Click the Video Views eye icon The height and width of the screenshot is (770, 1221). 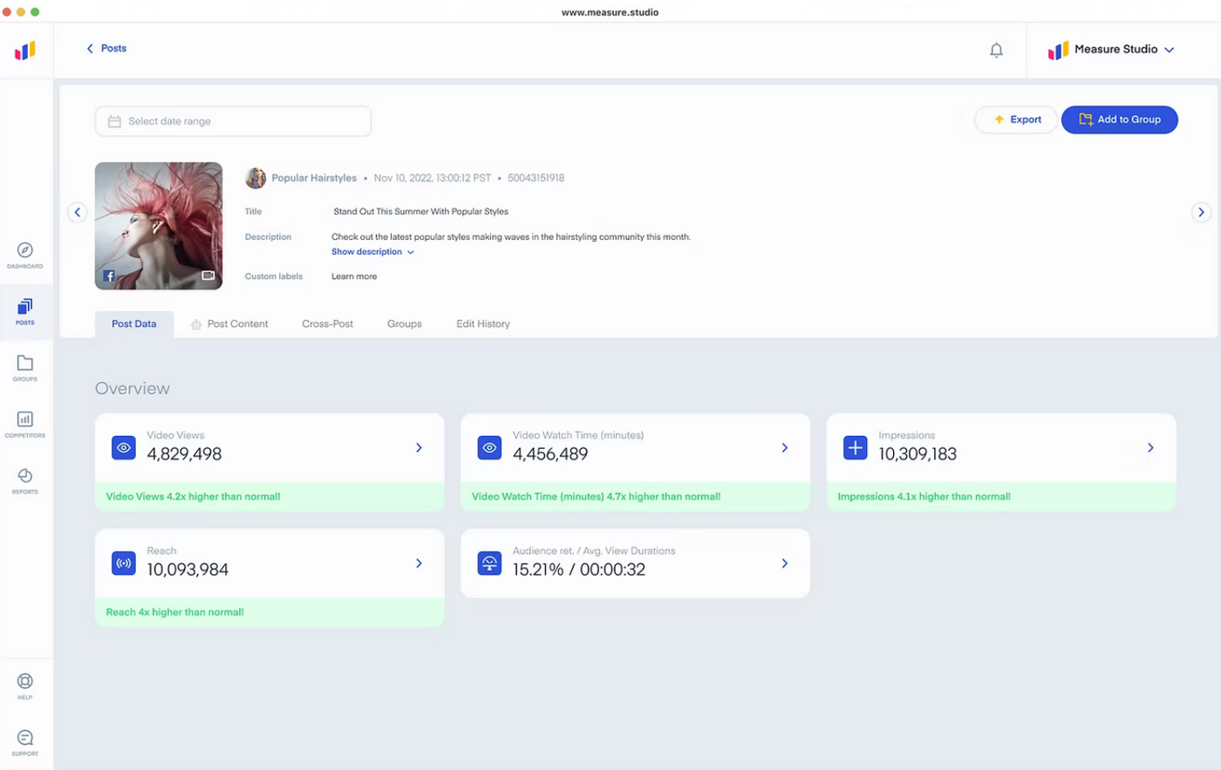pos(124,447)
